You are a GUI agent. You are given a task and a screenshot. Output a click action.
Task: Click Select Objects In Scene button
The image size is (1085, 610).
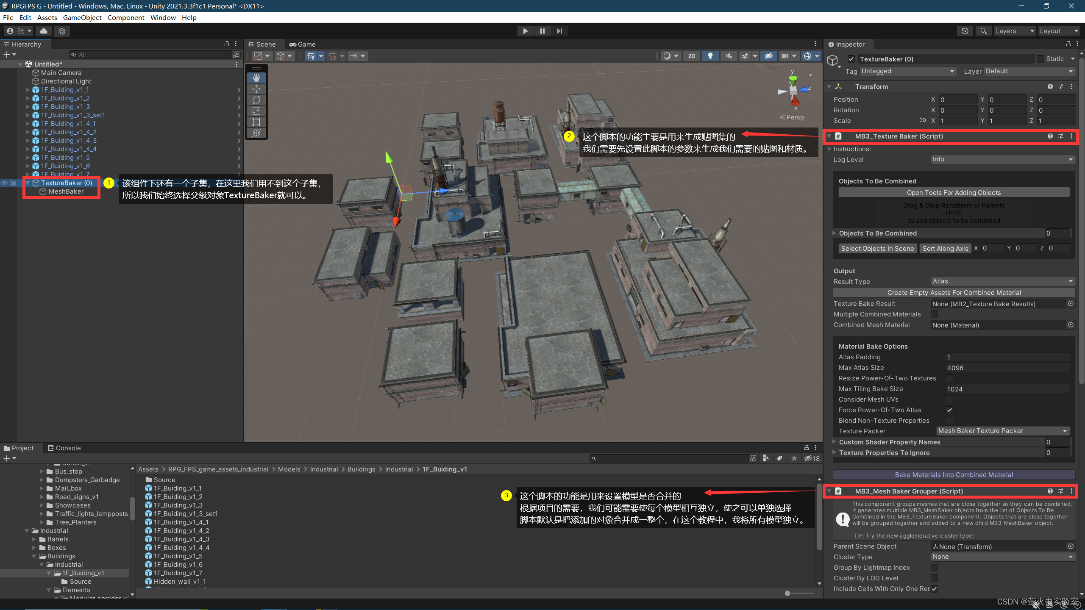click(x=877, y=249)
